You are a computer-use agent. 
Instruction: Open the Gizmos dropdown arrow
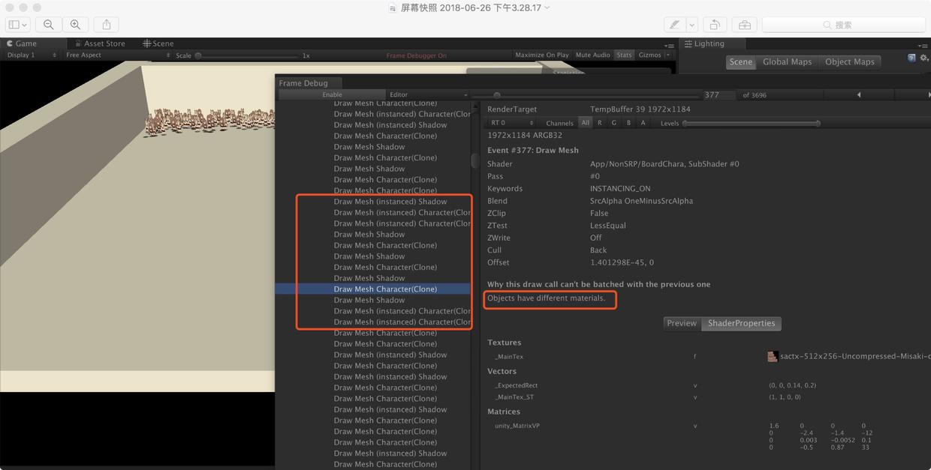point(667,55)
